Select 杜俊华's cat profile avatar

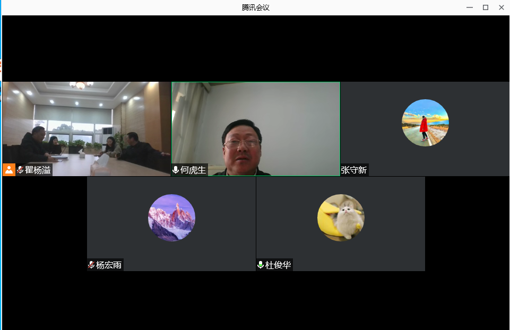[341, 218]
